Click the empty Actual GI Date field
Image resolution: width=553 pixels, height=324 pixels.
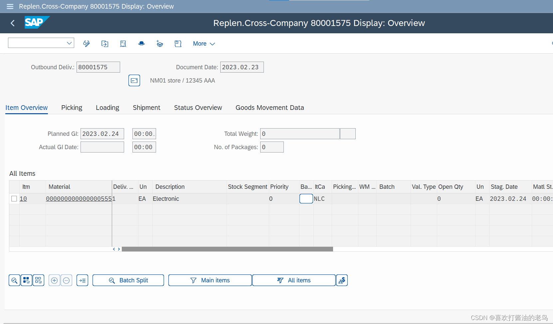coord(102,147)
